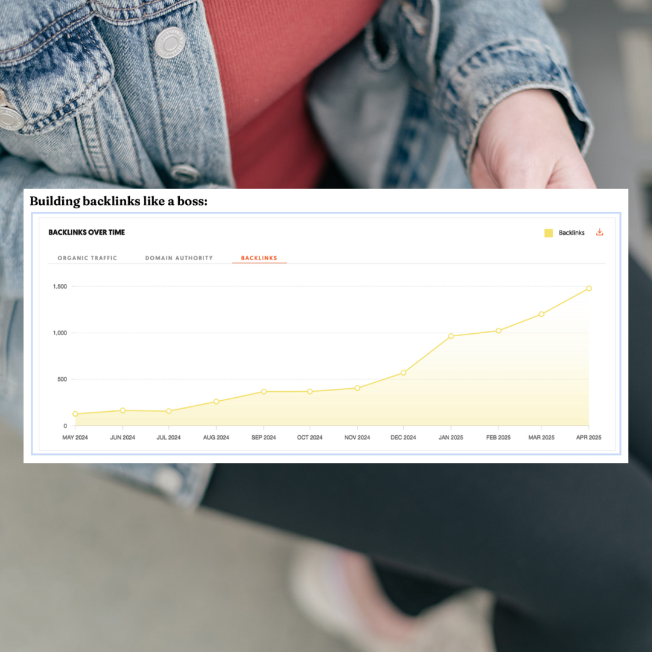Viewport: 652px width, 652px height.
Task: Click the Dec 2024 data point
Action: pyautogui.click(x=403, y=373)
